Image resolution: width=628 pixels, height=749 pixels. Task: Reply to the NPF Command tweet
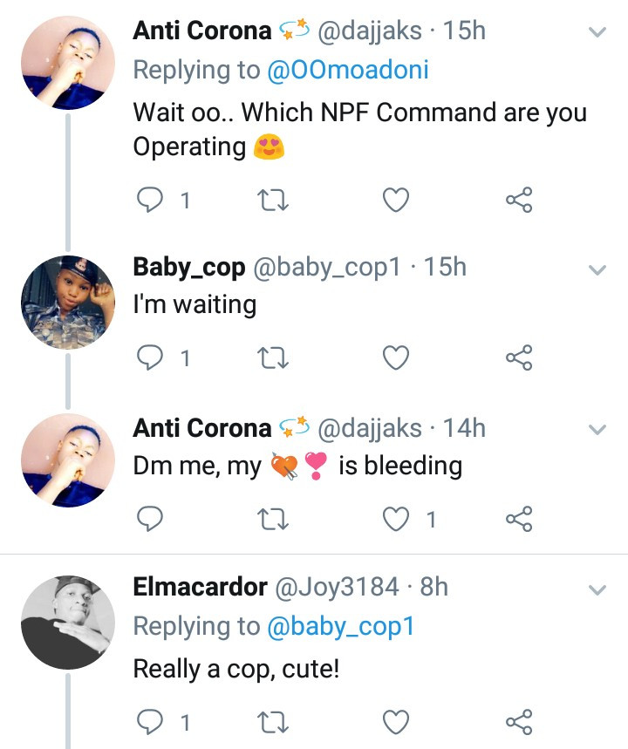(x=152, y=201)
